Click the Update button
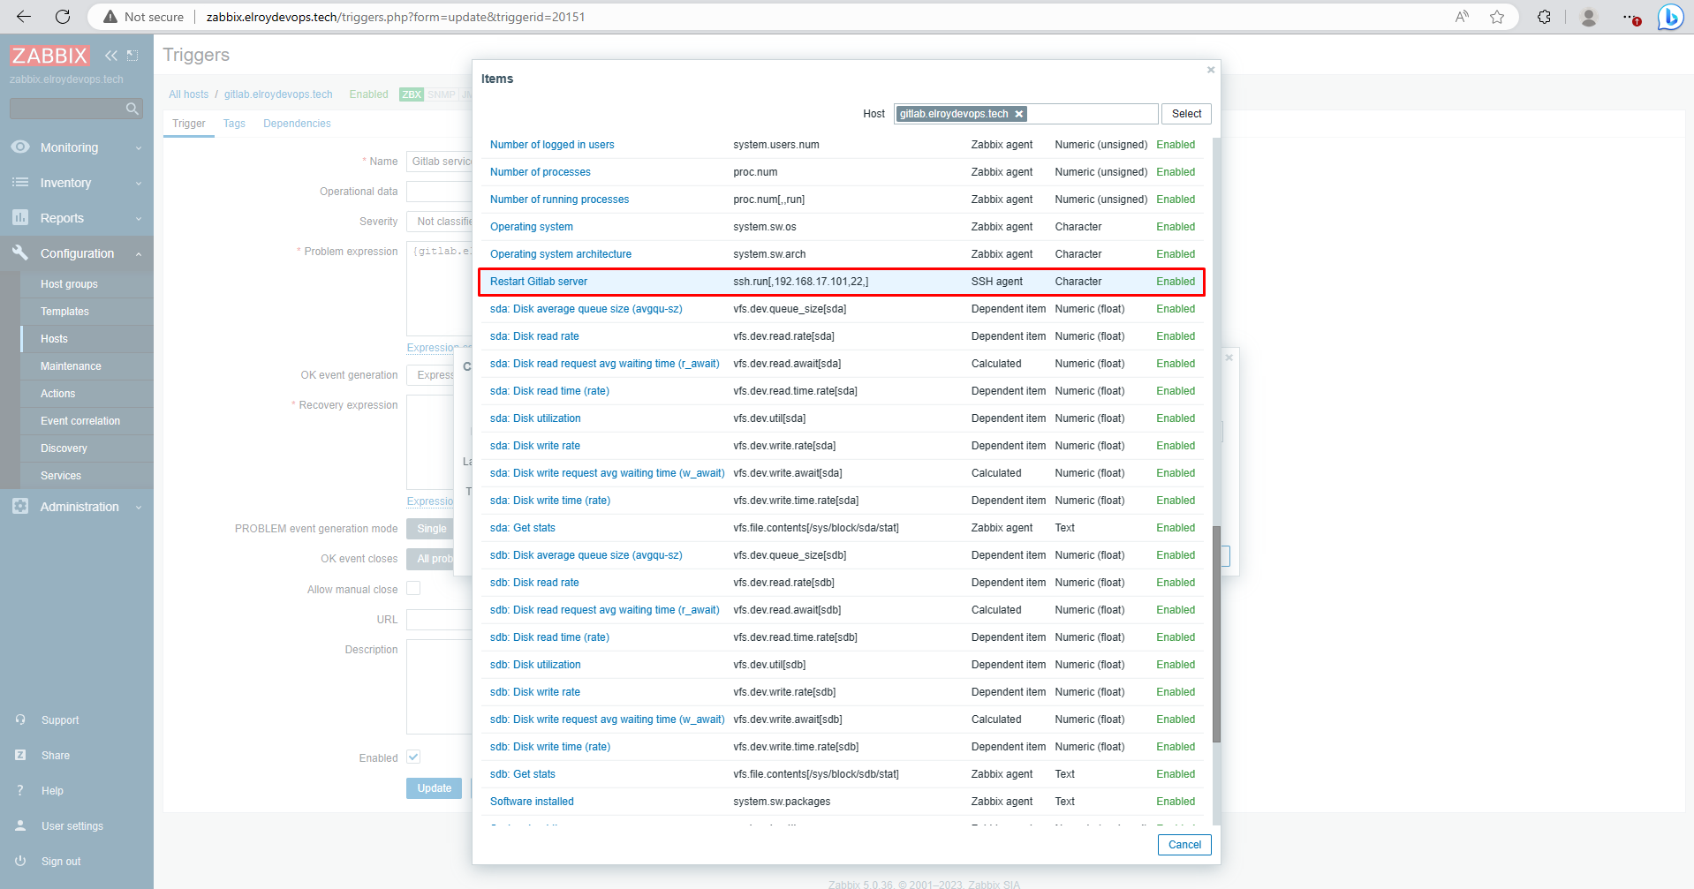 (434, 788)
